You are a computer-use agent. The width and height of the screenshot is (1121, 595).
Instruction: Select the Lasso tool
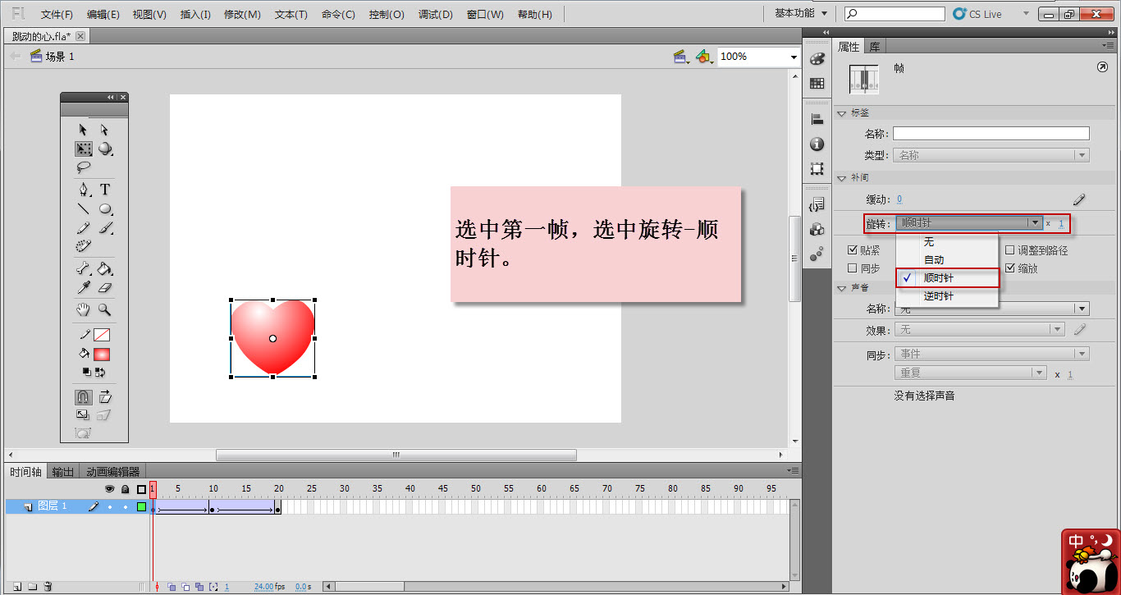(x=83, y=167)
